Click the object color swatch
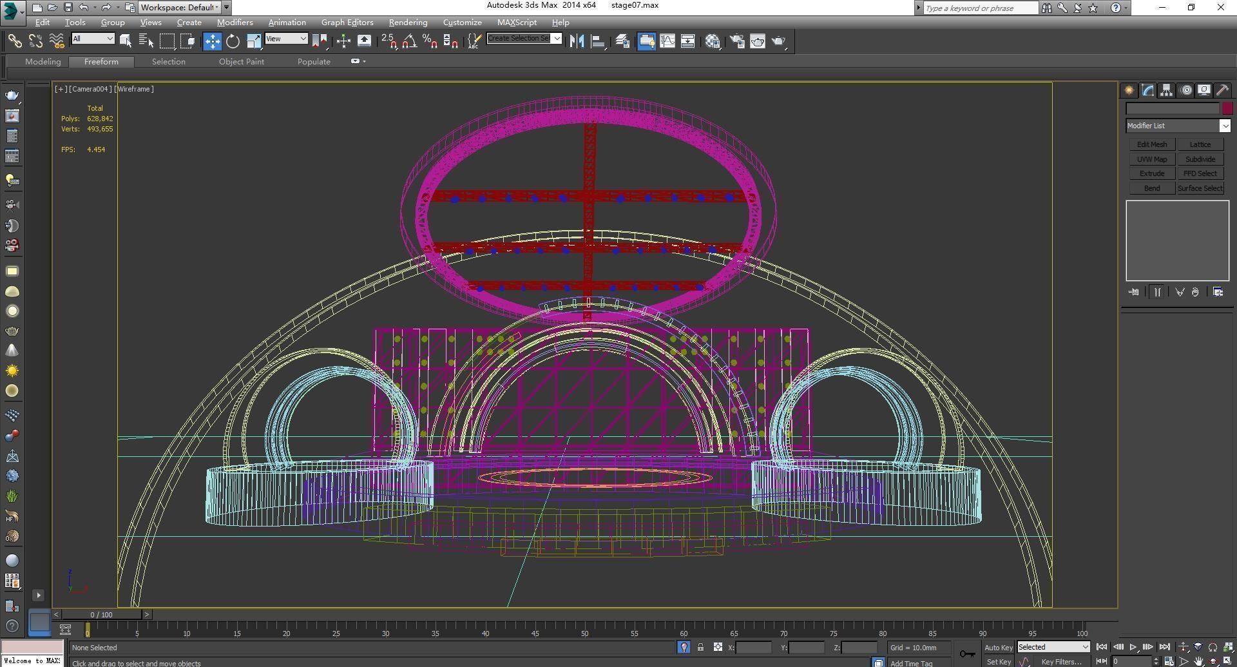 click(1227, 109)
